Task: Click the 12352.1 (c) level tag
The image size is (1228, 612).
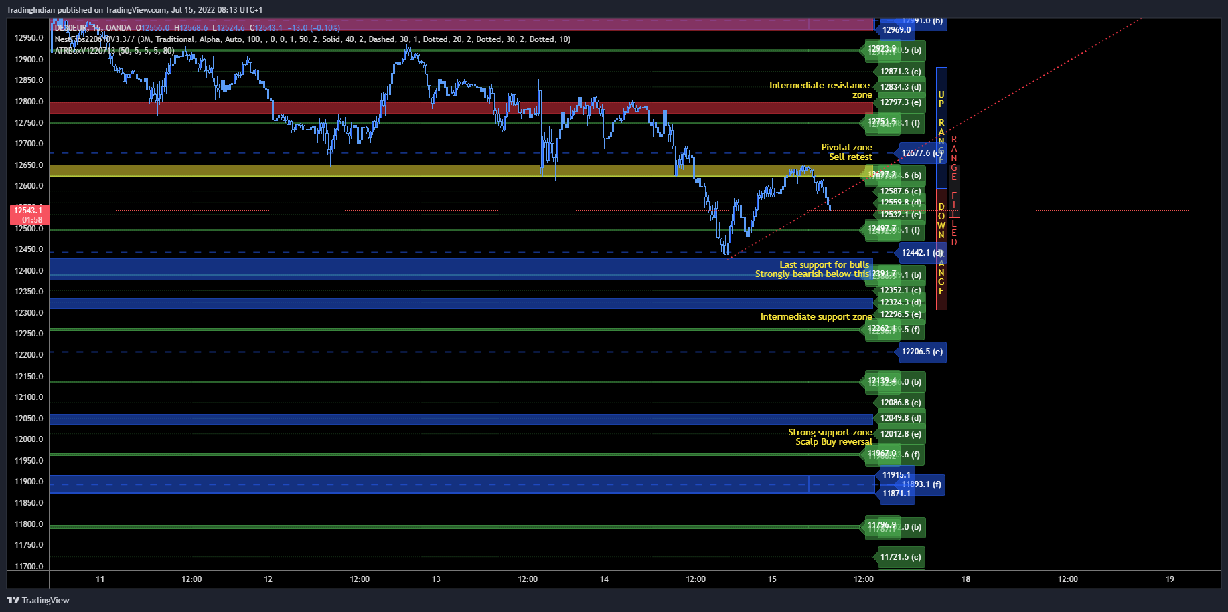Action: click(x=901, y=290)
